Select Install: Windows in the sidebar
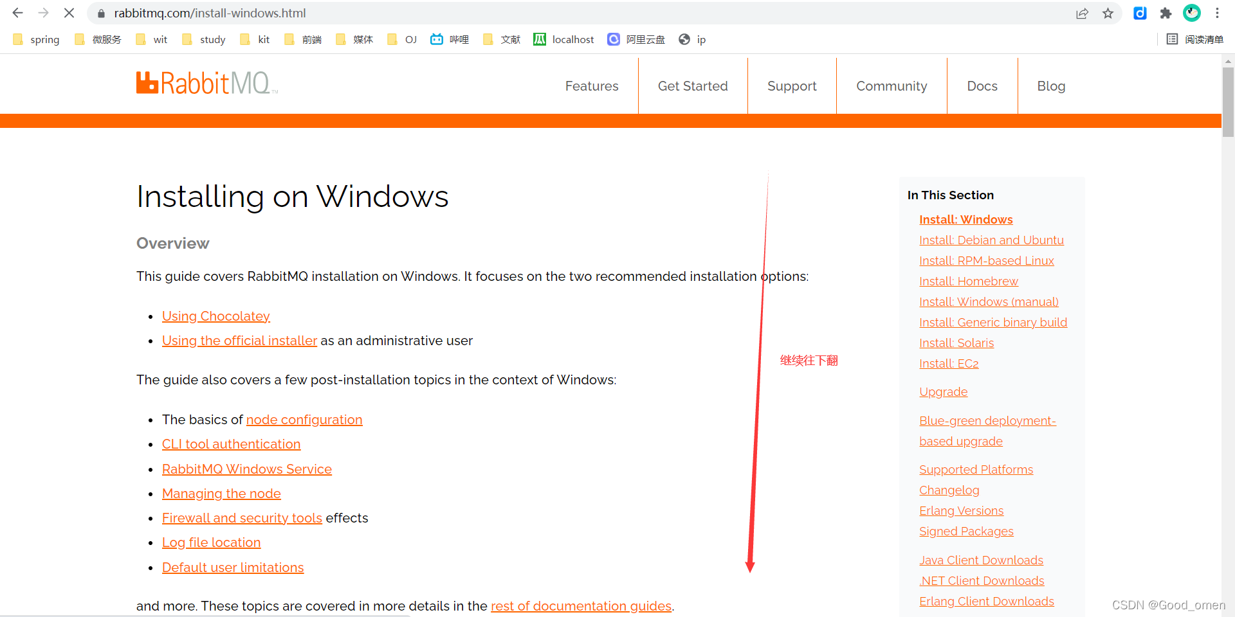The width and height of the screenshot is (1235, 617). [966, 220]
